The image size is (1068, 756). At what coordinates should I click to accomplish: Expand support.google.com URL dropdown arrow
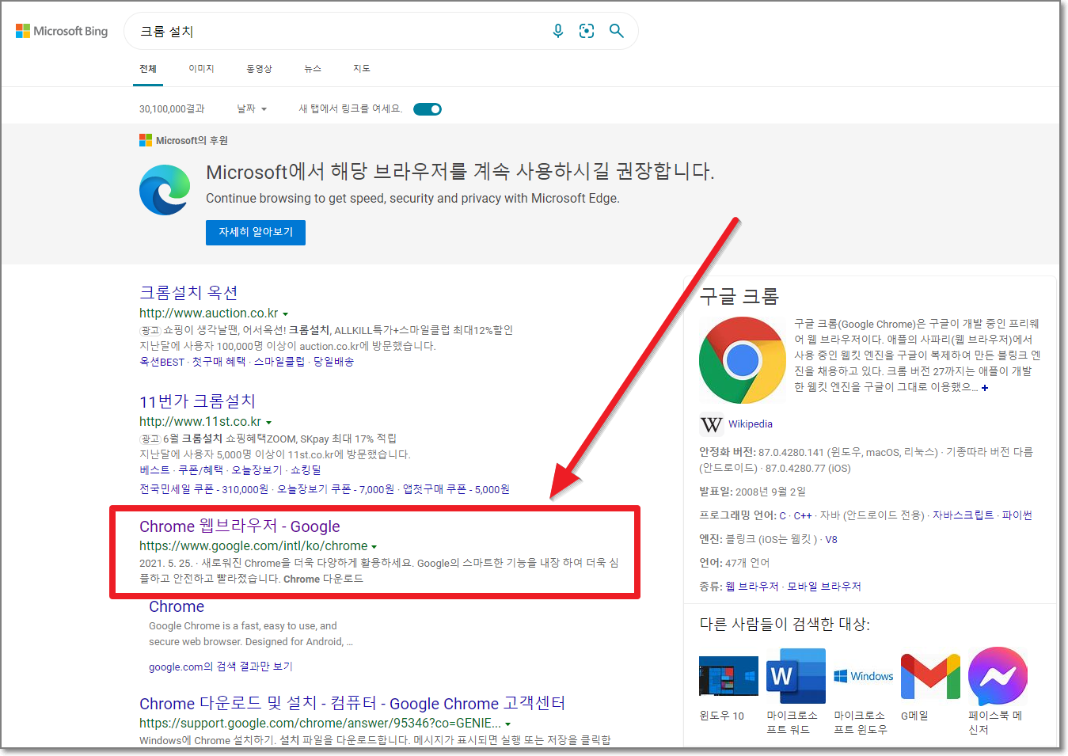[507, 724]
